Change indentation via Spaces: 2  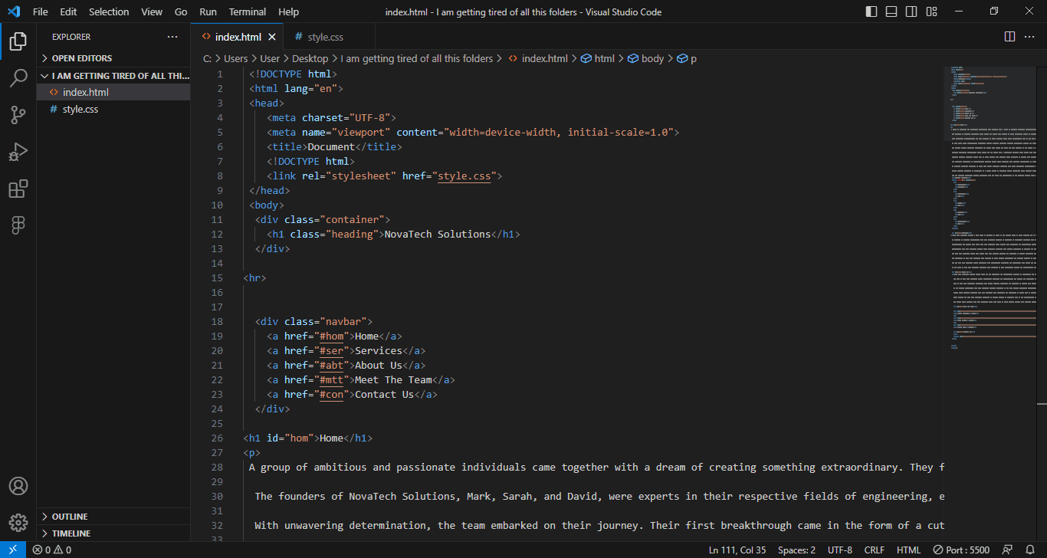point(796,550)
